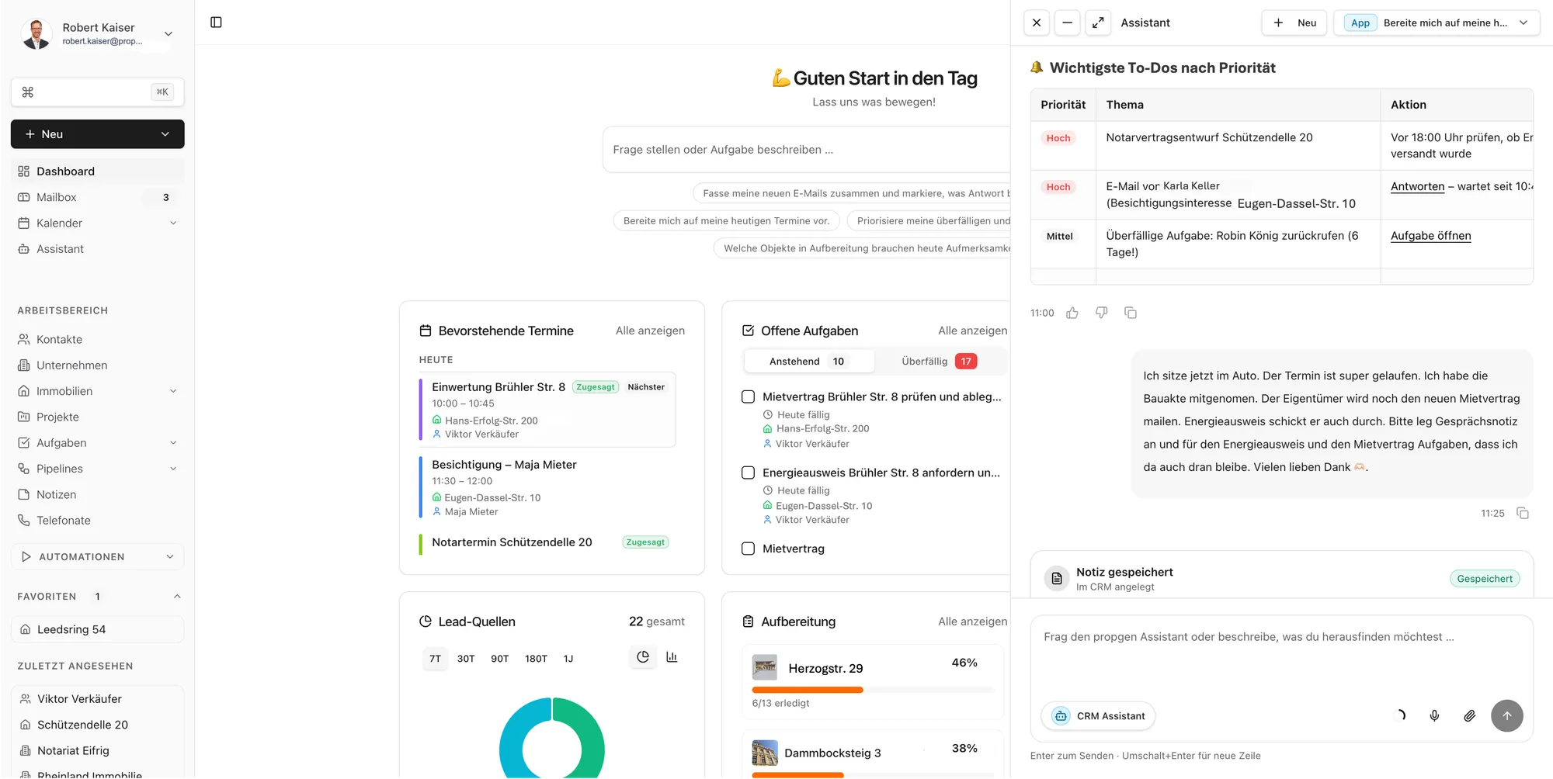Expand the Neu button dropdown
1553x779 pixels.
(x=165, y=134)
